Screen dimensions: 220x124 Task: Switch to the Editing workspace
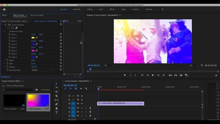point(89,9)
